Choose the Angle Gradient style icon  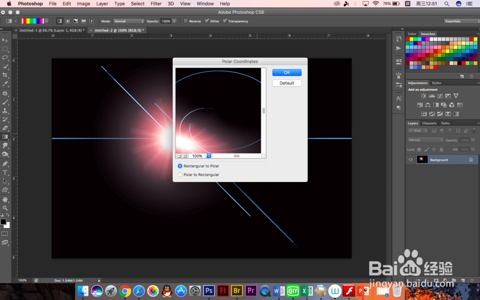pos(75,21)
